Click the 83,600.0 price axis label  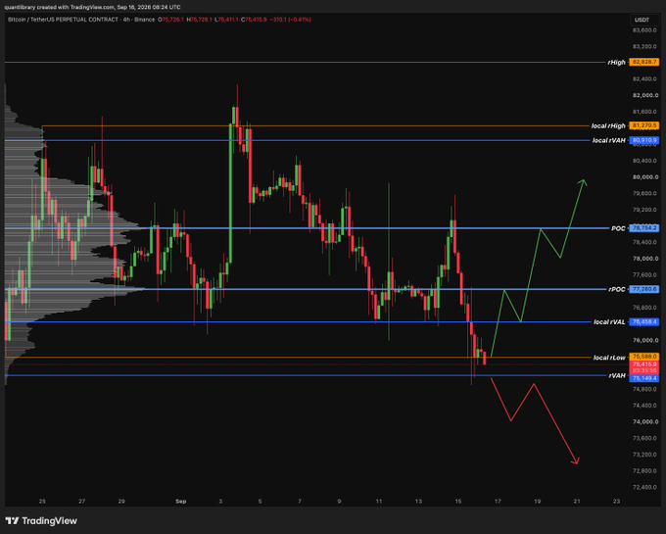pos(644,30)
